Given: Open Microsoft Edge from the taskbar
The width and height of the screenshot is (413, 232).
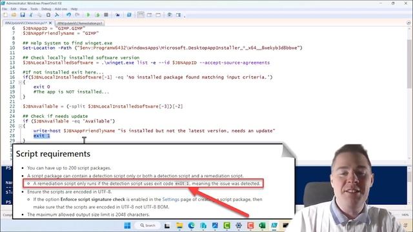Looking at the screenshot, I should [x=191, y=226].
